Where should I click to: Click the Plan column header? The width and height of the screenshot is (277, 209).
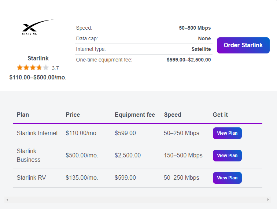click(23, 115)
